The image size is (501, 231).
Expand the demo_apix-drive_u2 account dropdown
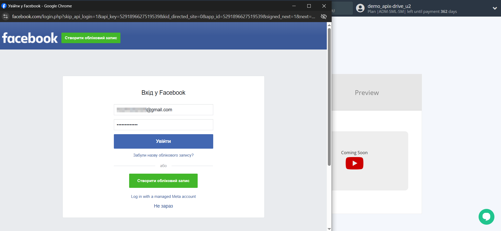coord(495,8)
